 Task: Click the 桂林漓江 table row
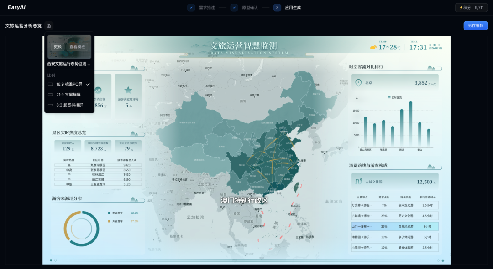[98, 175]
